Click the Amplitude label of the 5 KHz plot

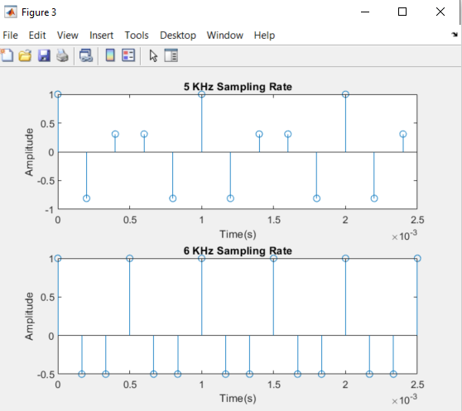point(29,152)
